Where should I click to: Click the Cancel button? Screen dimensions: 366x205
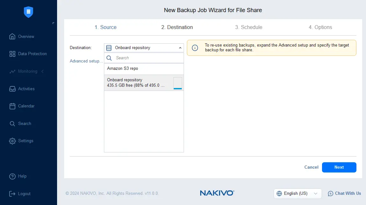point(311,167)
